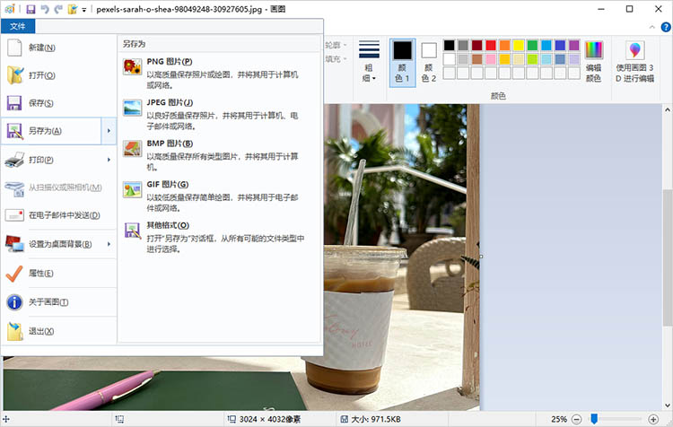673x427 pixels.
Task: Pick the gray color swatch
Action: coord(463,45)
